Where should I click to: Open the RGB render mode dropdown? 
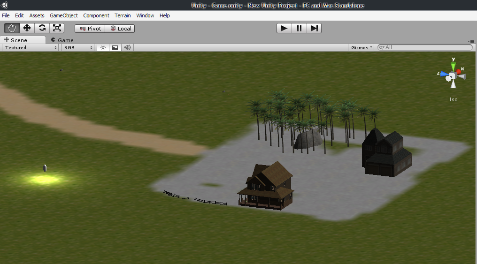[x=78, y=47]
